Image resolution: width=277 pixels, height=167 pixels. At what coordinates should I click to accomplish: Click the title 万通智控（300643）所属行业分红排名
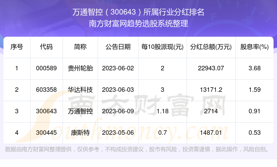coord(138,12)
